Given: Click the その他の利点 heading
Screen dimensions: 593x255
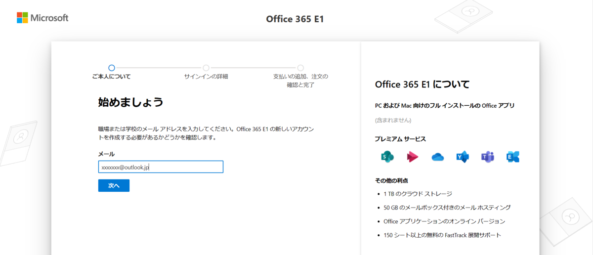Looking at the screenshot, I should point(391,180).
